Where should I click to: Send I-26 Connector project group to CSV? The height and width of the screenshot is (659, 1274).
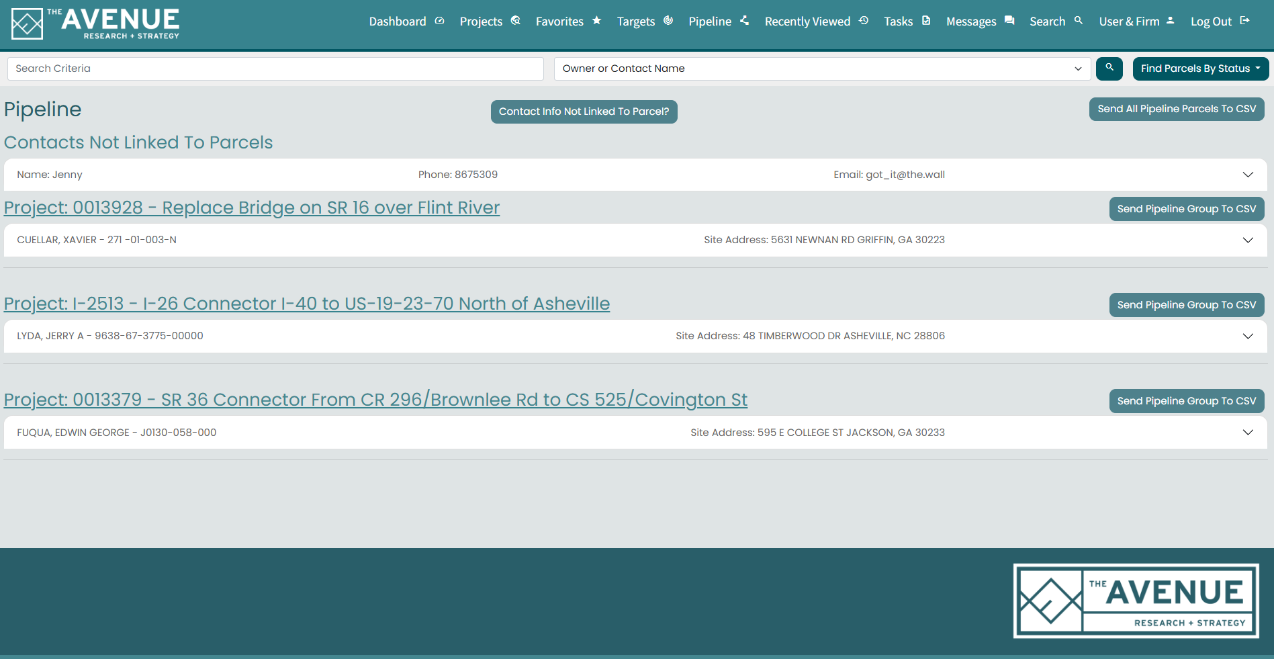tap(1187, 305)
